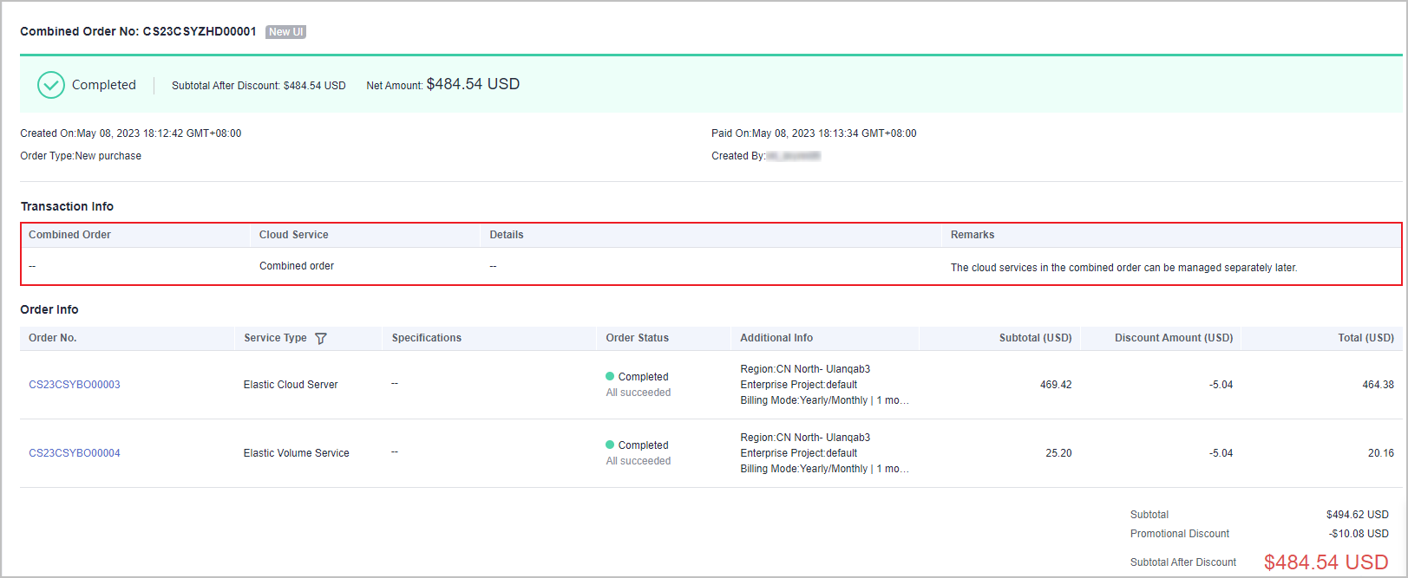Click the Billing Mode line for Elastic Volume Service
Screen dimensions: 1408x578
coord(825,469)
